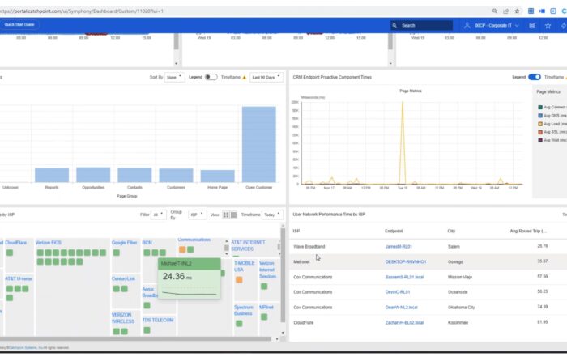Open the Verizon FiOS ISP group link
Image resolution: width=567 pixels, height=357 pixels.
click(49, 243)
